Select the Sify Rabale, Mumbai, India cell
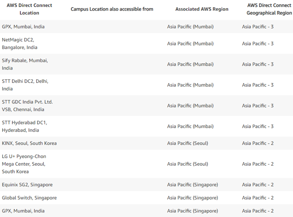293x217 pixels. point(25,64)
